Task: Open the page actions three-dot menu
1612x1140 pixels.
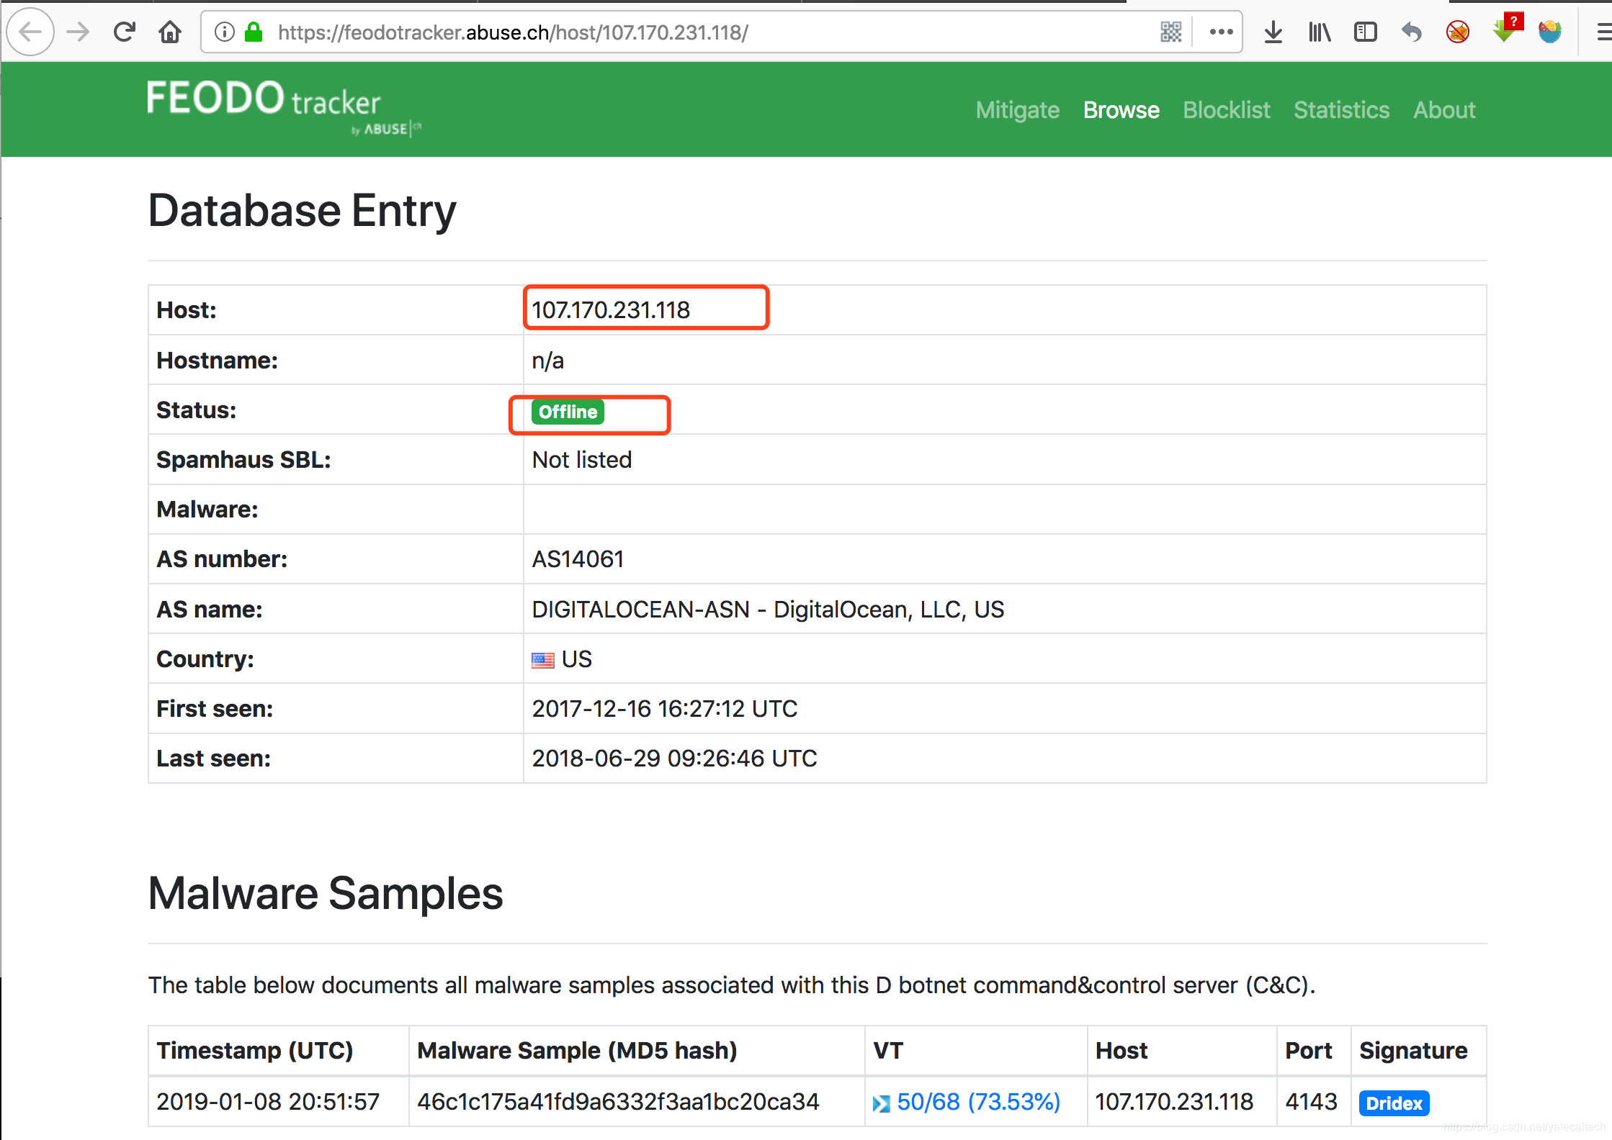Action: pos(1221,32)
